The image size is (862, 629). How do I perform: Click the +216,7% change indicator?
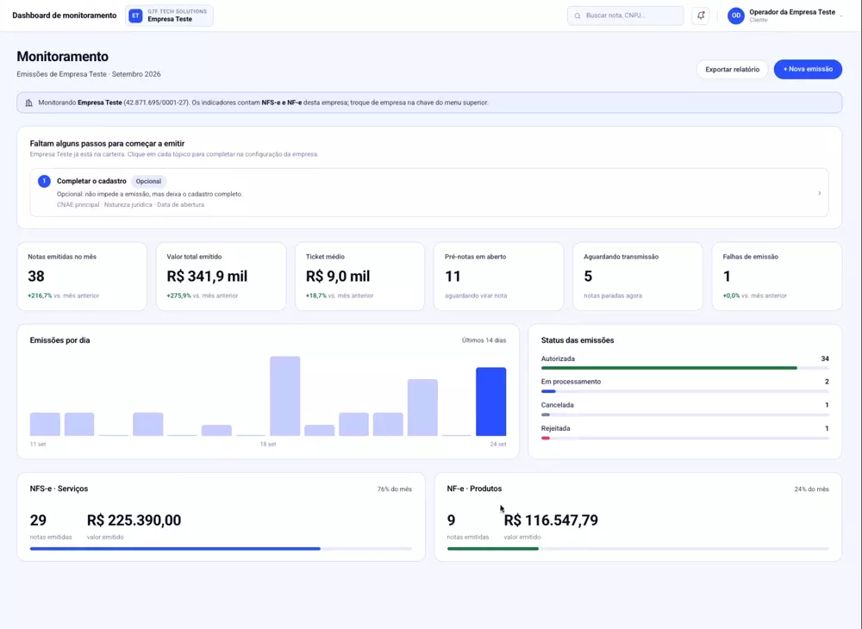pos(40,296)
